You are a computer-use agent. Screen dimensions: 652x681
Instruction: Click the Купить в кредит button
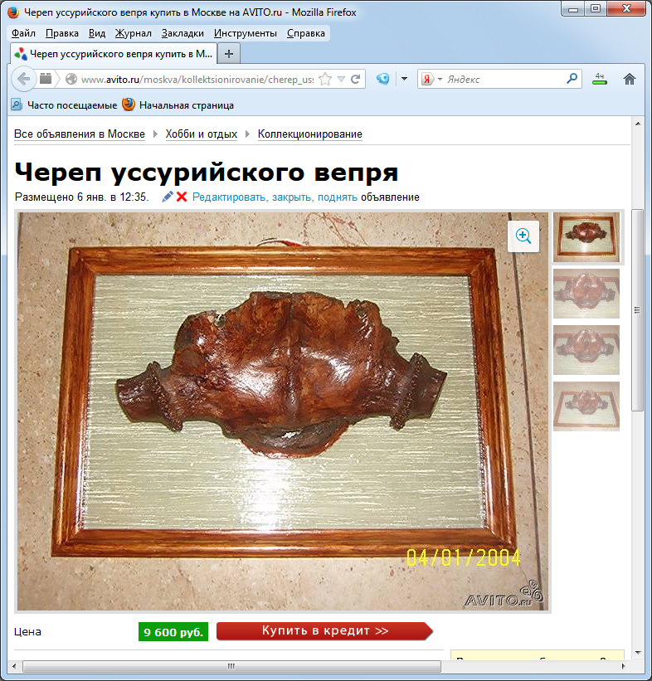click(x=324, y=631)
